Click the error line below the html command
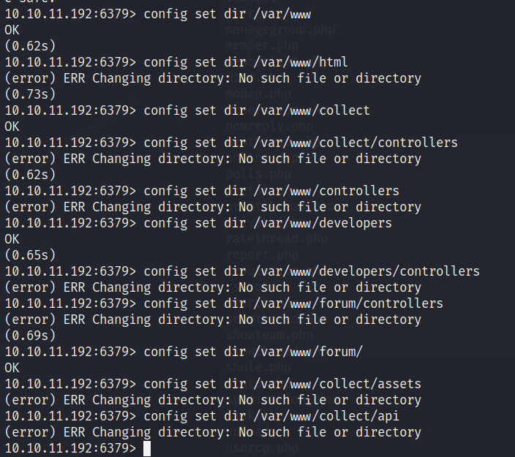This screenshot has width=515, height=457. (x=213, y=78)
